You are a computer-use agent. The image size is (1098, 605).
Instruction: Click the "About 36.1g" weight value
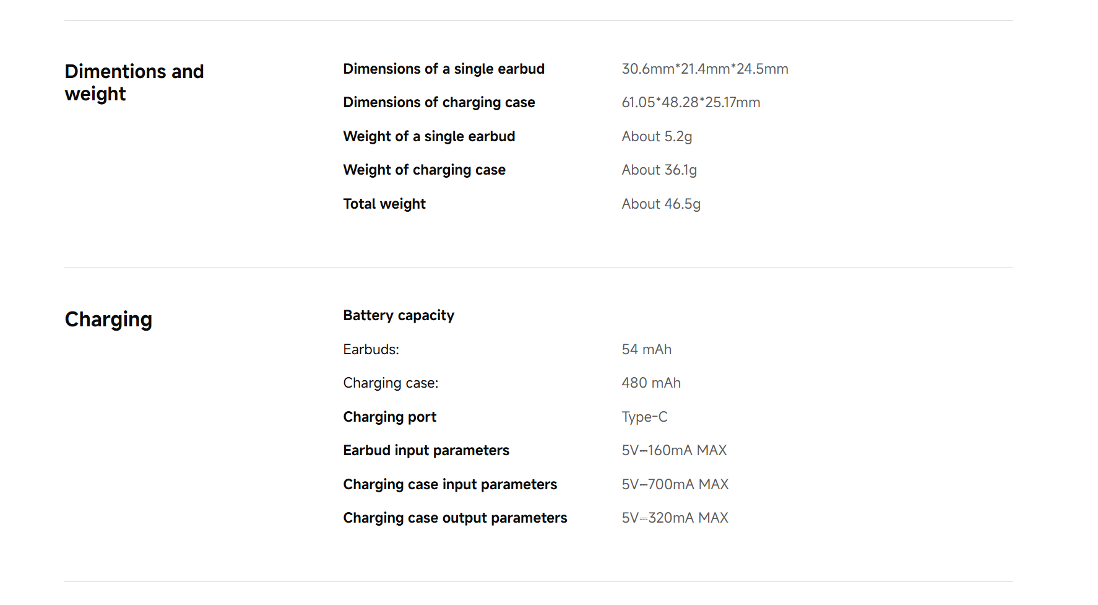click(x=659, y=170)
